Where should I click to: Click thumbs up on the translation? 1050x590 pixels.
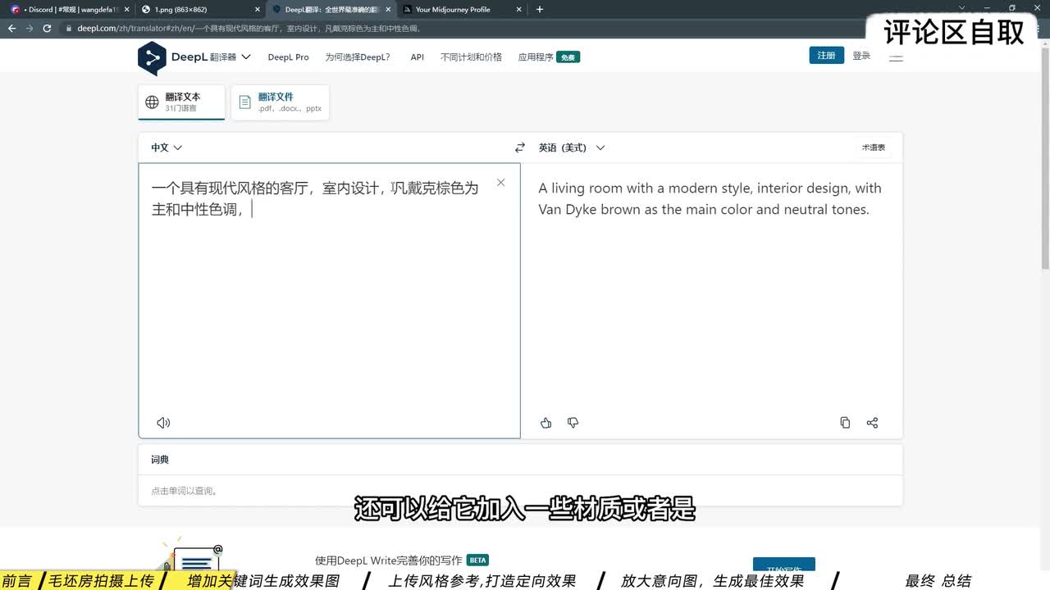click(x=546, y=423)
